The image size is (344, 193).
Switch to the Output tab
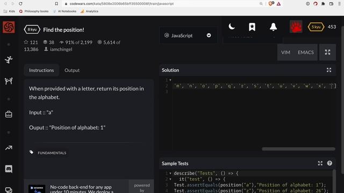pos(72,70)
